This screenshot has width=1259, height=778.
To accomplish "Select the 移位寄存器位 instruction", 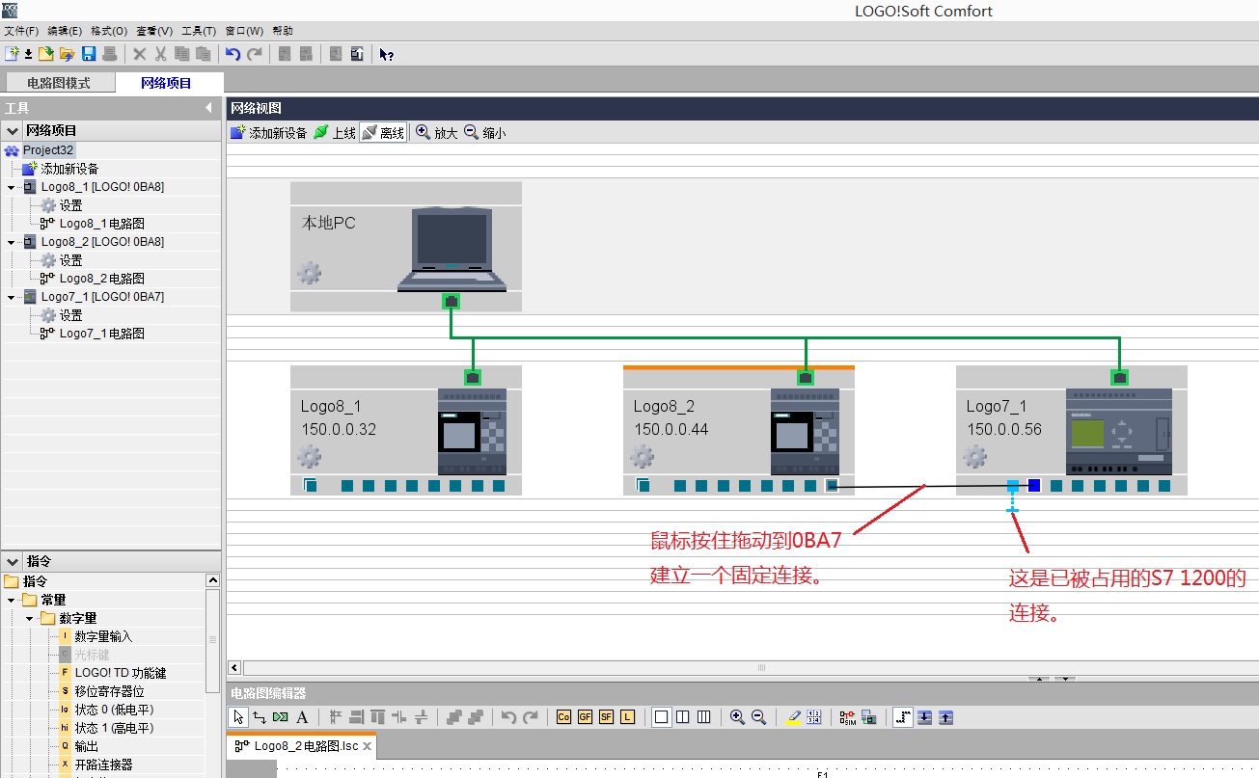I will click(109, 691).
